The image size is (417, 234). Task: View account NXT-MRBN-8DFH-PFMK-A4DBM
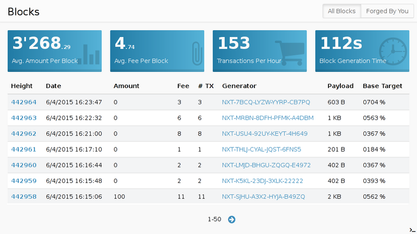268,118
